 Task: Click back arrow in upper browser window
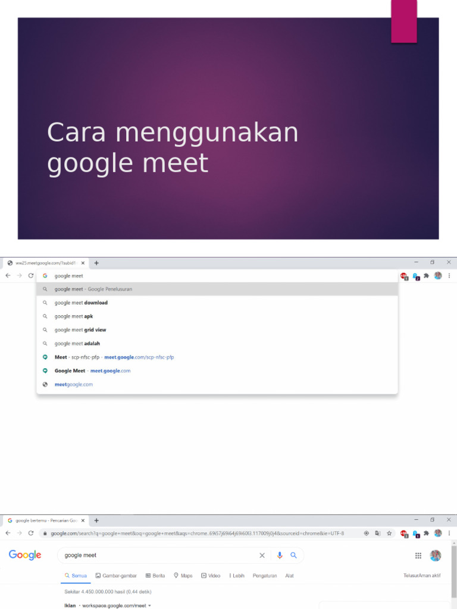pos(8,275)
